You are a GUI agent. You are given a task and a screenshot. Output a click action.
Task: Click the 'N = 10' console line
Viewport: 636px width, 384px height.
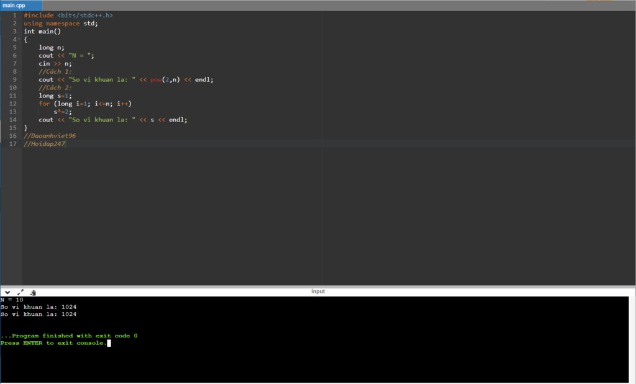click(x=12, y=300)
